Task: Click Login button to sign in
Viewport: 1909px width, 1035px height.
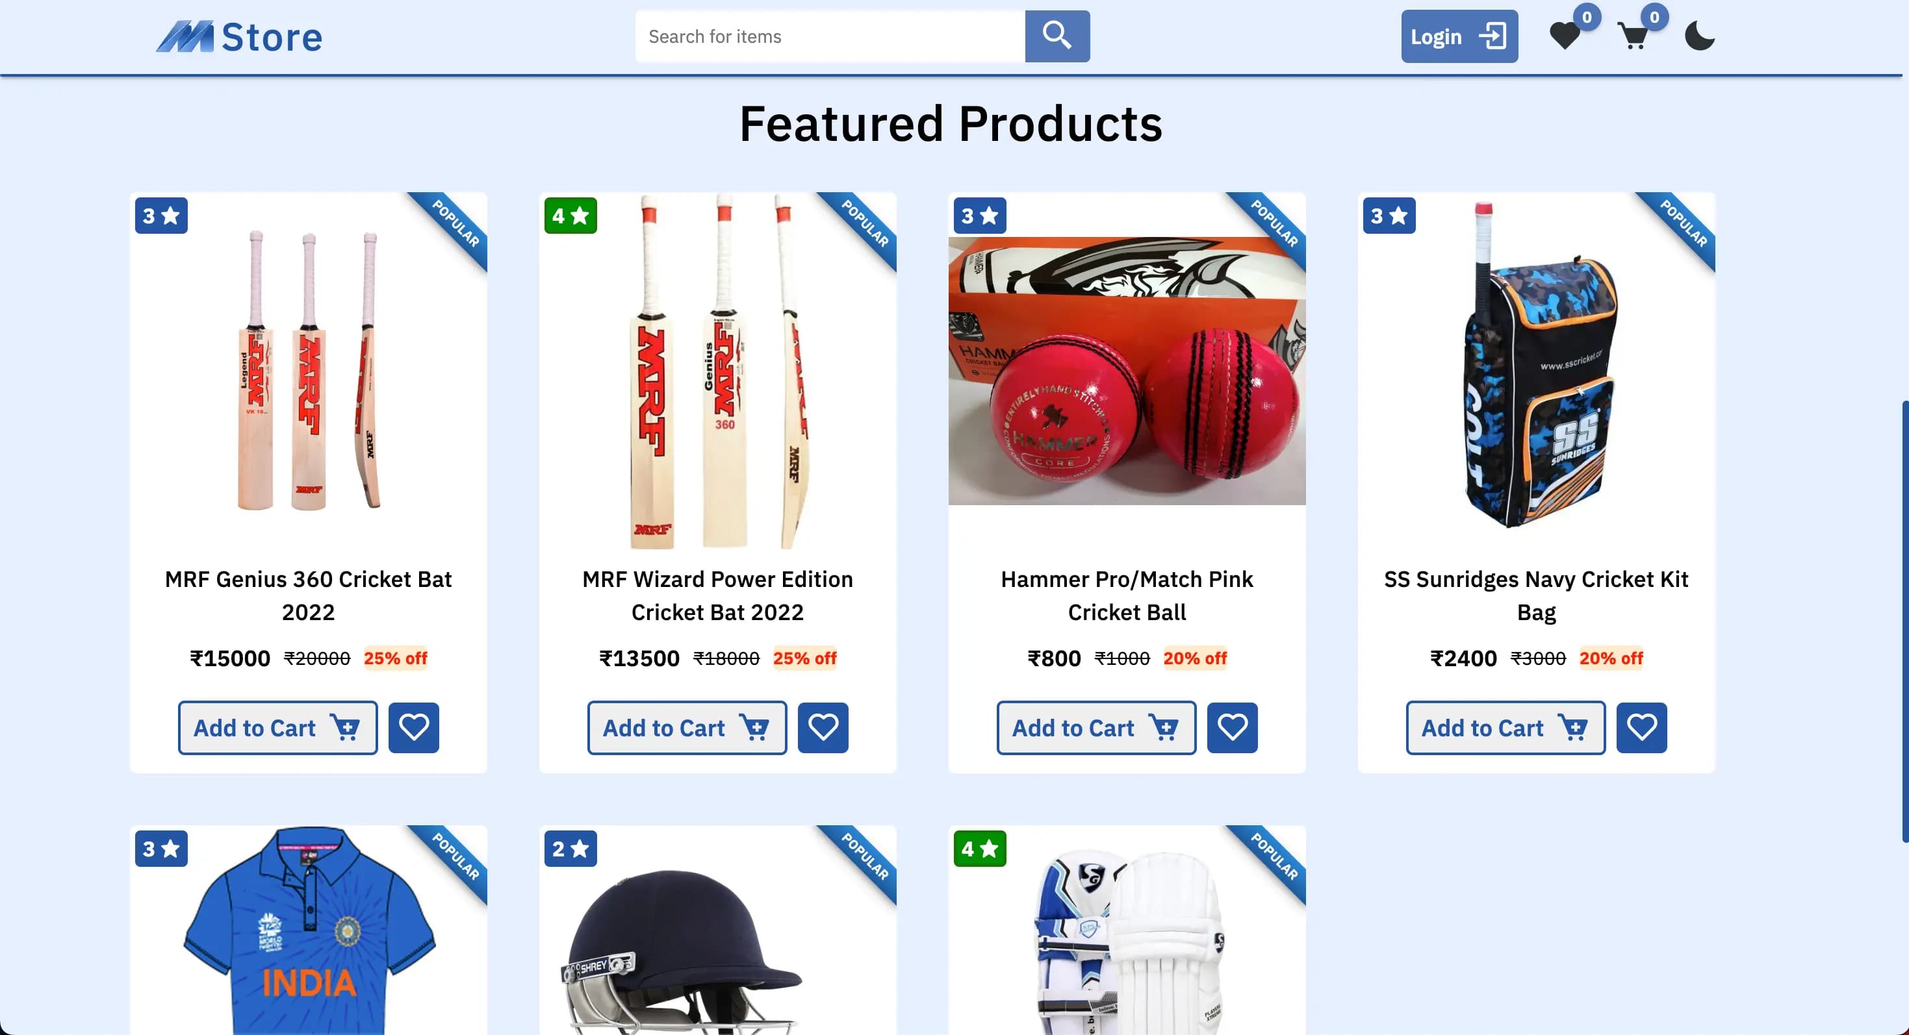Action: coord(1459,36)
